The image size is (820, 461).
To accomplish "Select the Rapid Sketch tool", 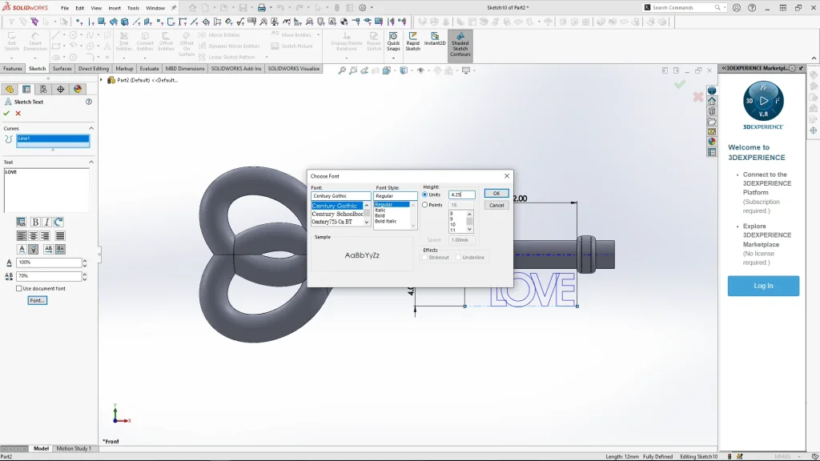I will click(x=412, y=42).
